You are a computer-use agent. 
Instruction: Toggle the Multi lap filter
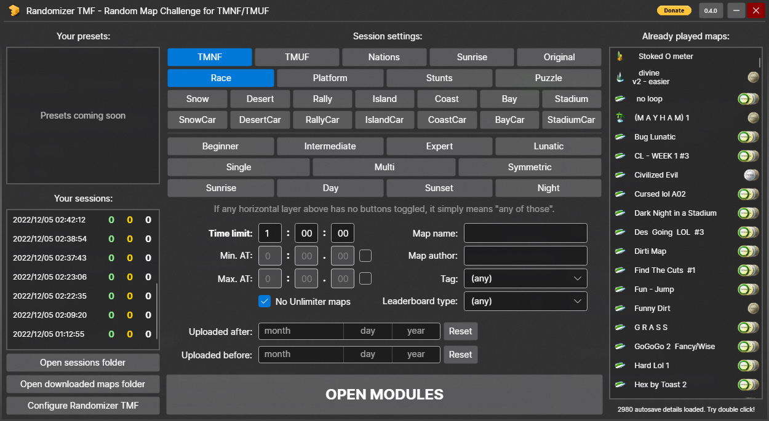[x=384, y=167]
